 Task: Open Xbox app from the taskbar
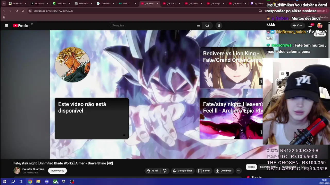tap(55, 182)
